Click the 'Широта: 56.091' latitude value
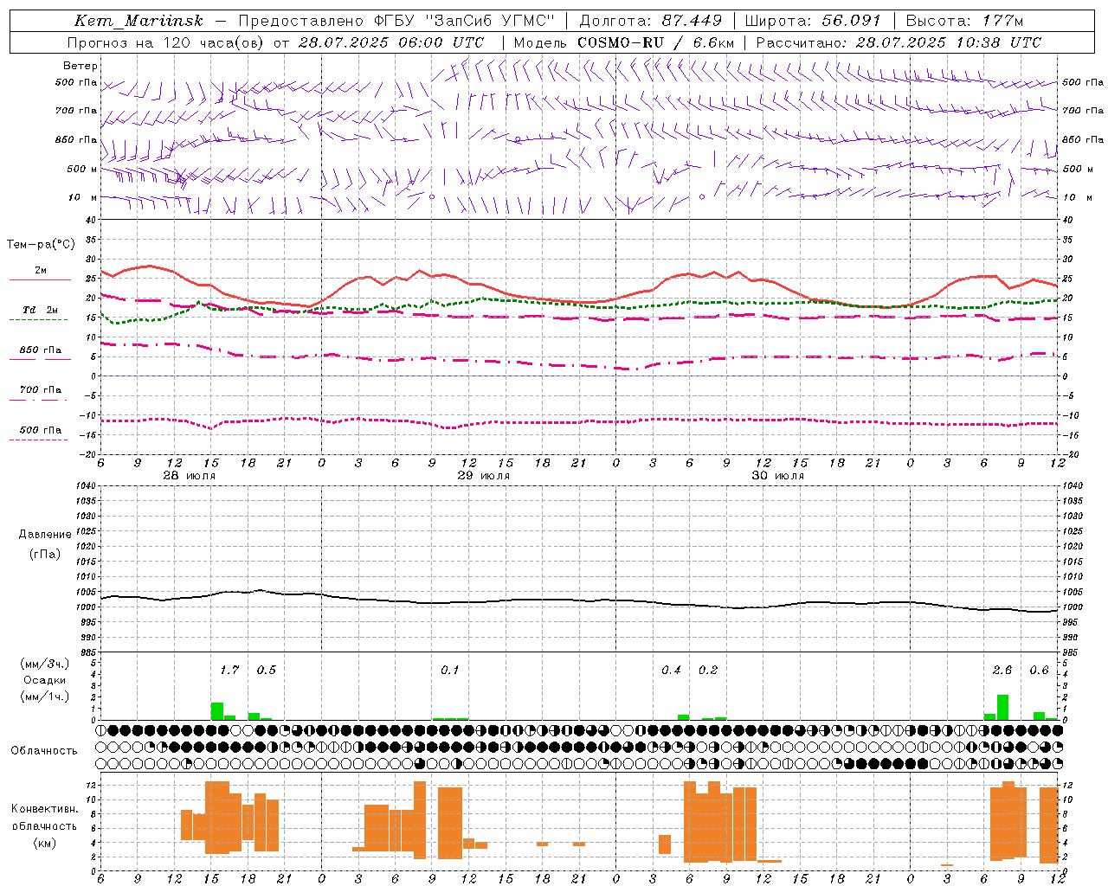Image resolution: width=1108 pixels, height=886 pixels. [x=813, y=21]
